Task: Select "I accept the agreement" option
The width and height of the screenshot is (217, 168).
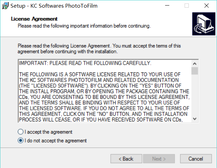Action: pyautogui.click(x=21, y=132)
